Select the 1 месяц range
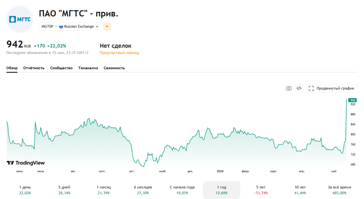Viewport: 364px width, 199px height. (104, 190)
